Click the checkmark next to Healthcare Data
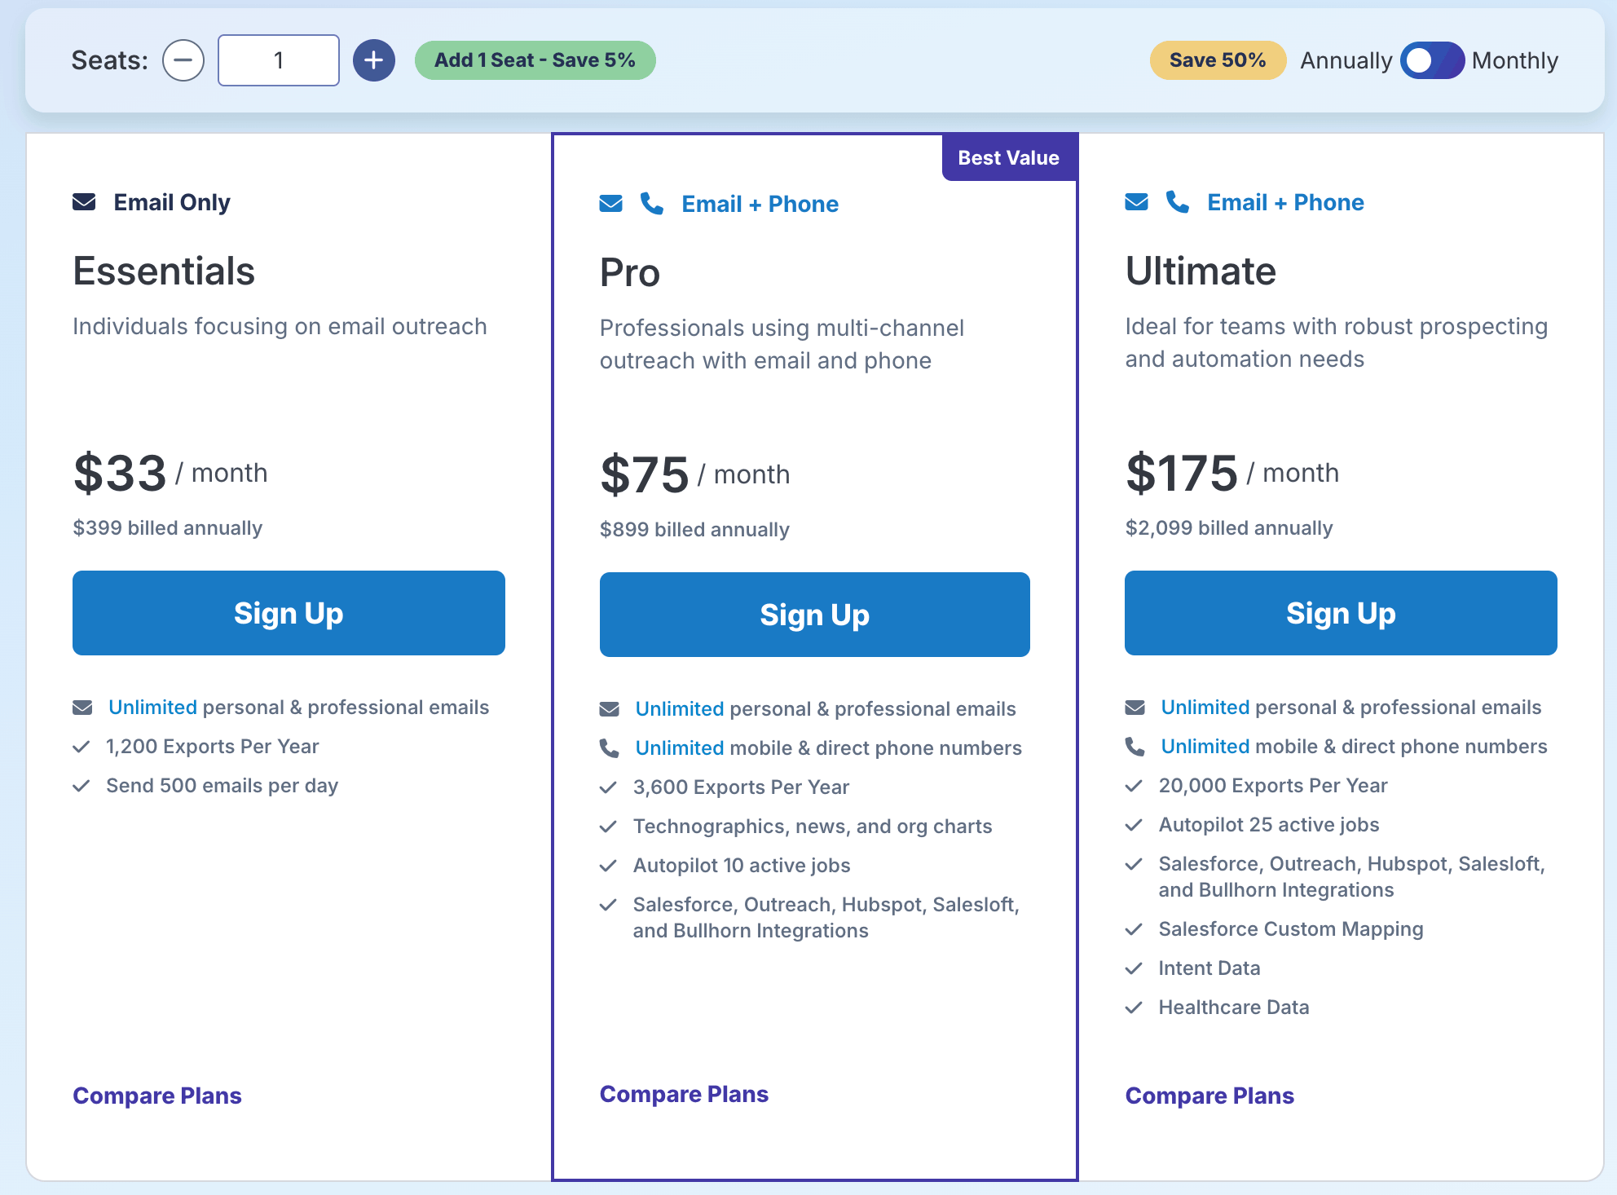 point(1134,1008)
